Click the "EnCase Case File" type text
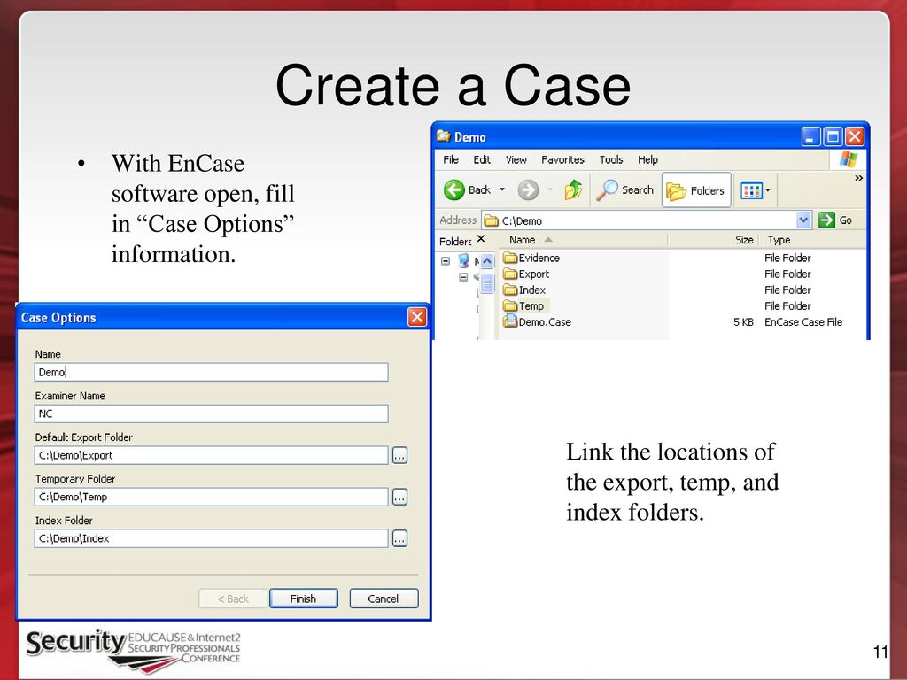 (803, 322)
